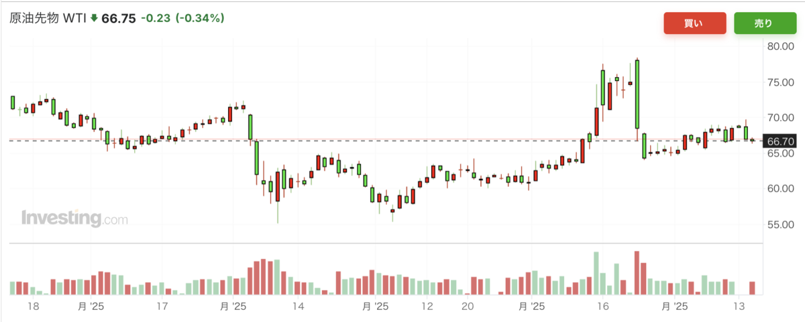Click the 60.00 price axis label
Viewport: 805px width, 322px height.
(x=781, y=189)
